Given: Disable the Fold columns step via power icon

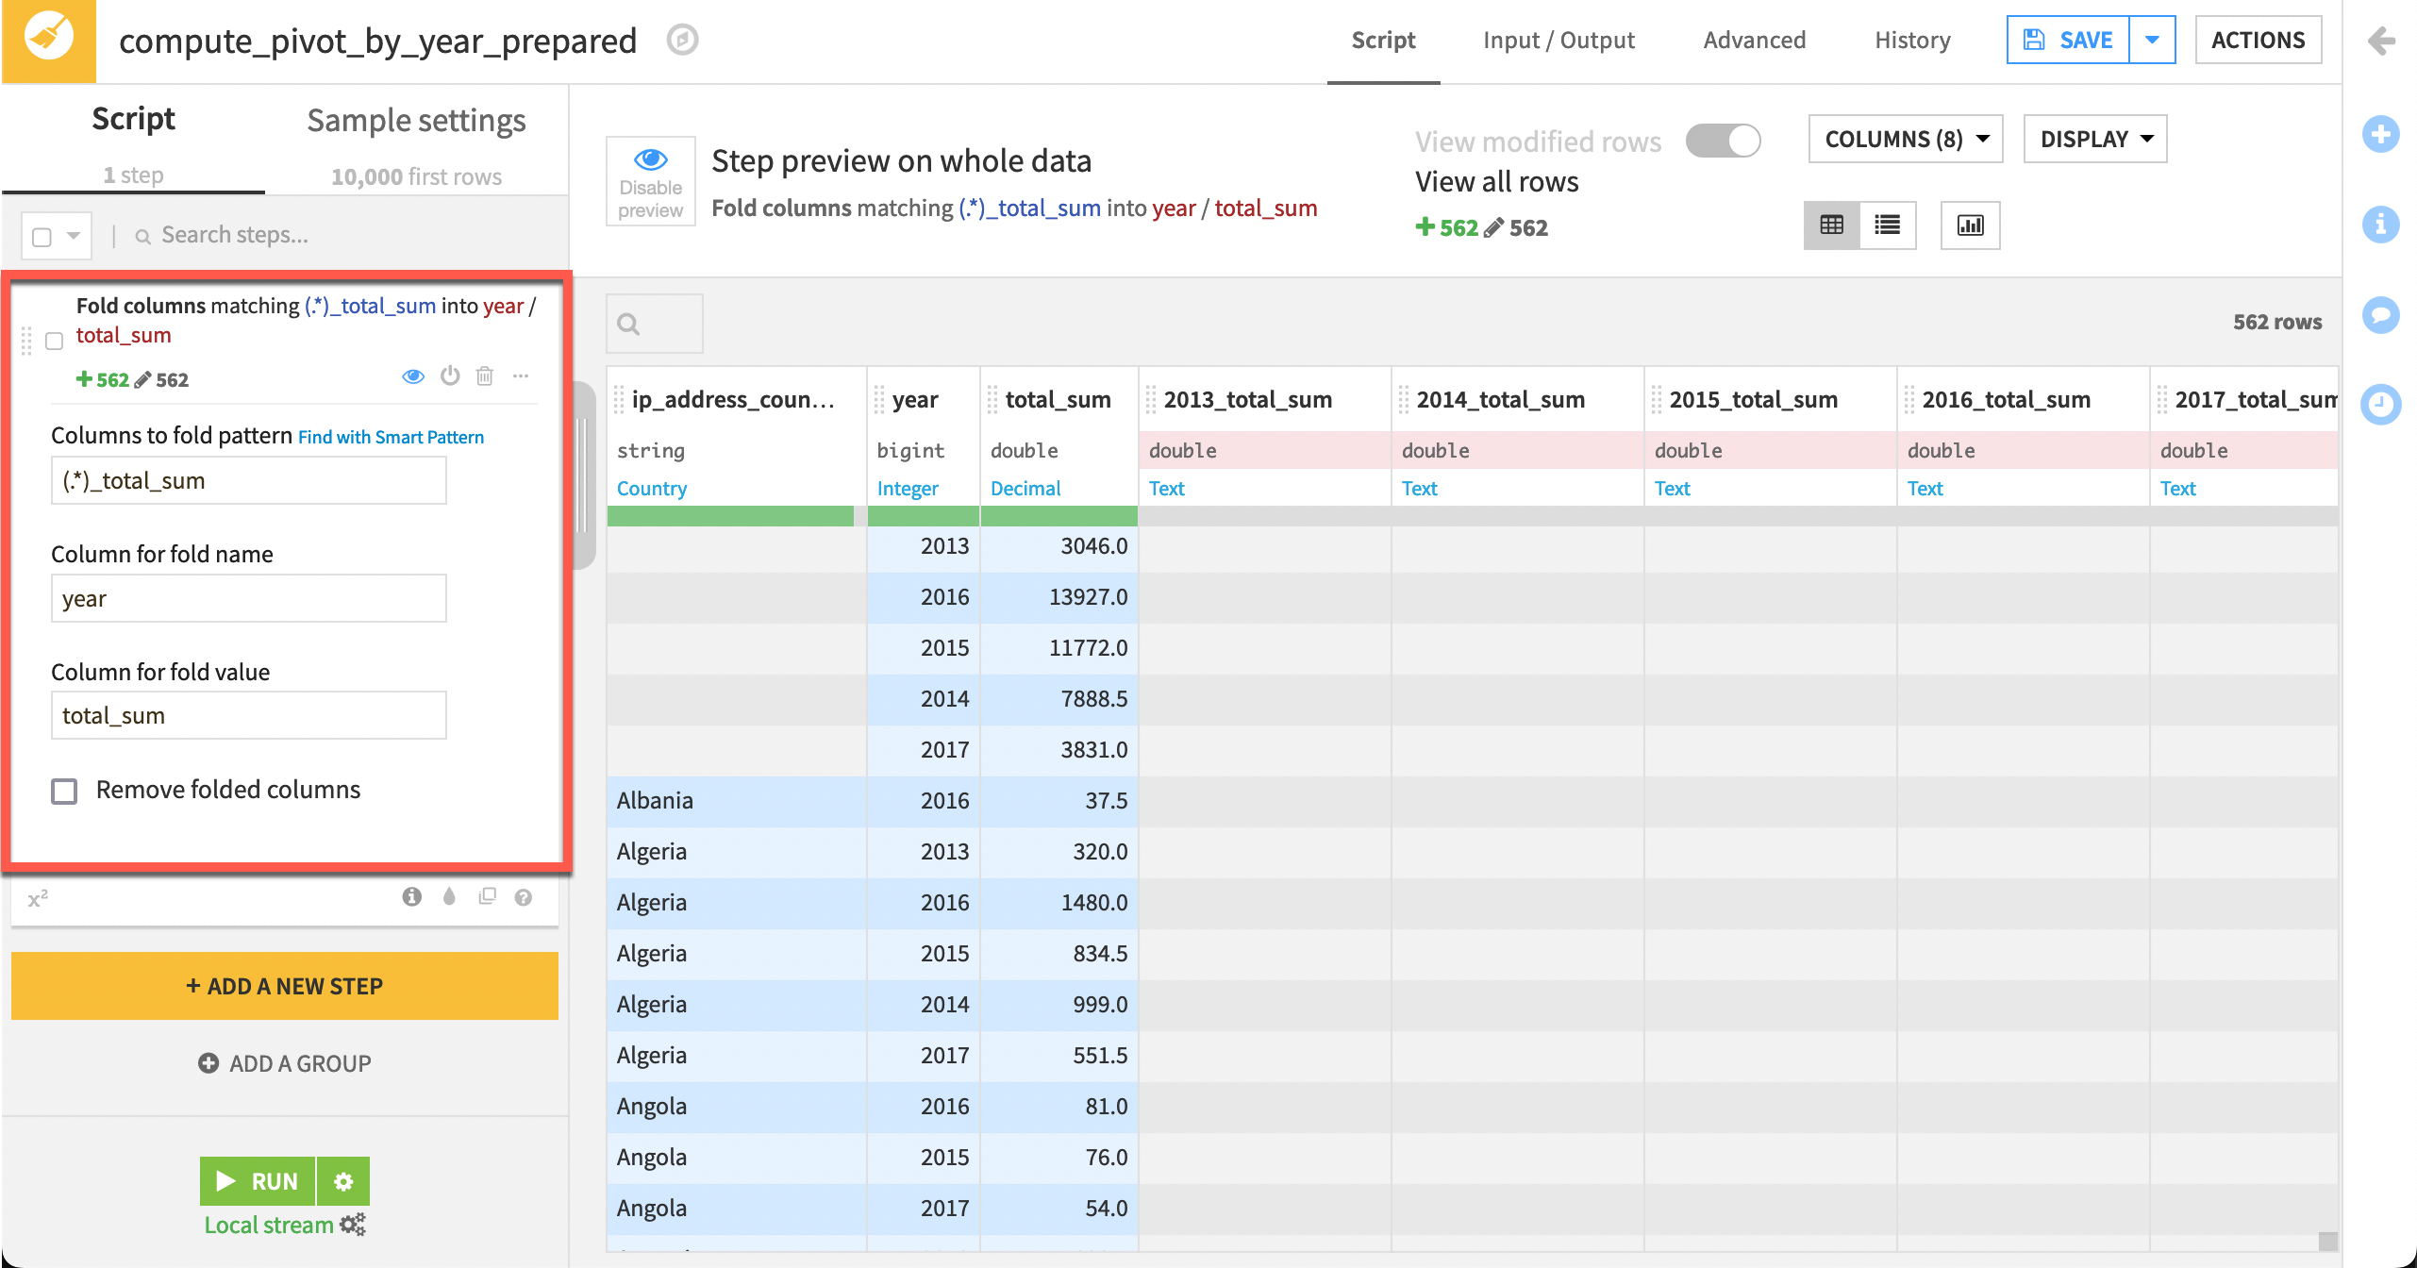Looking at the screenshot, I should coord(450,375).
